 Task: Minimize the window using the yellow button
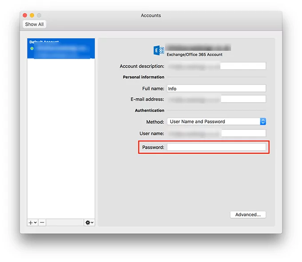click(32, 16)
